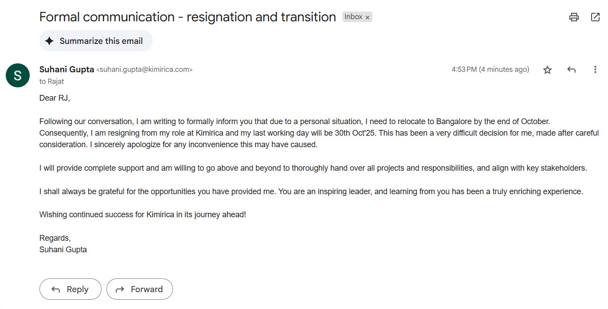
Task: Remove the Inbox label with its X
Action: coord(367,17)
